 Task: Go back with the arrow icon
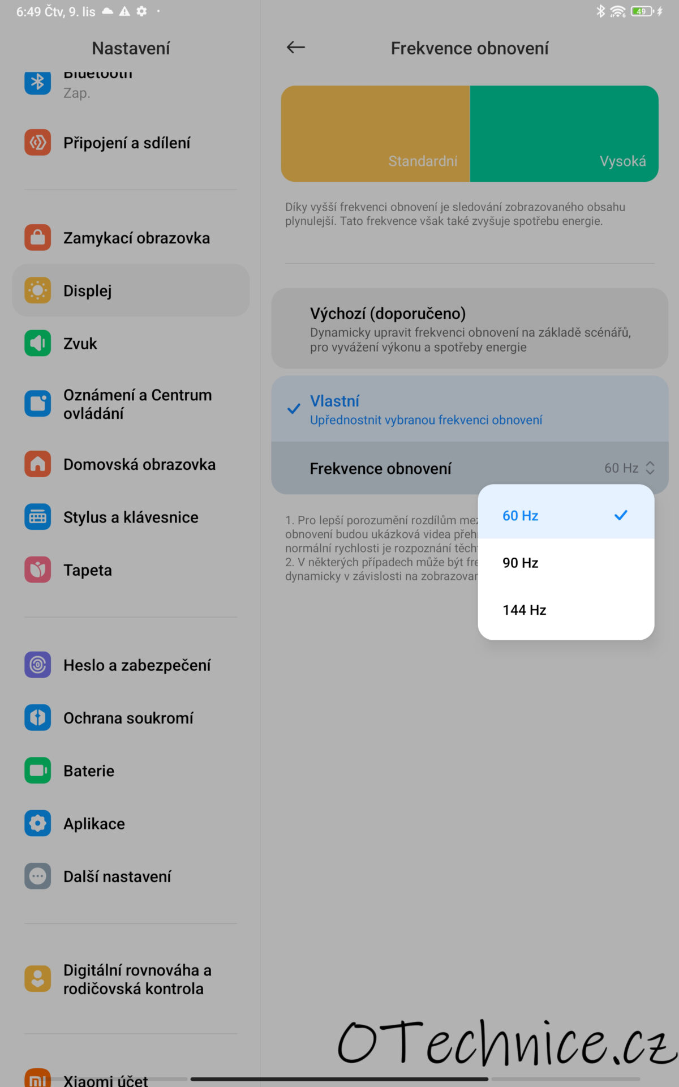[295, 48]
